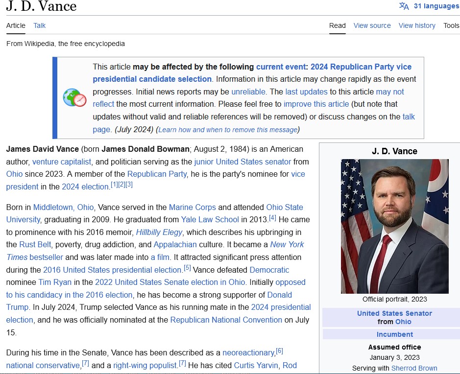This screenshot has width=460, height=374.
Task: Open 2022 United States Senate election in Ohio
Action: (x=170, y=282)
